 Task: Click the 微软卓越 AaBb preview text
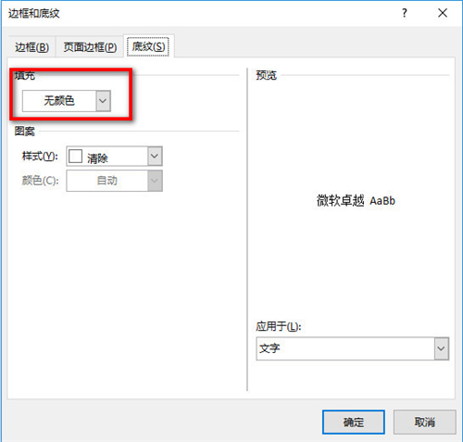356,201
